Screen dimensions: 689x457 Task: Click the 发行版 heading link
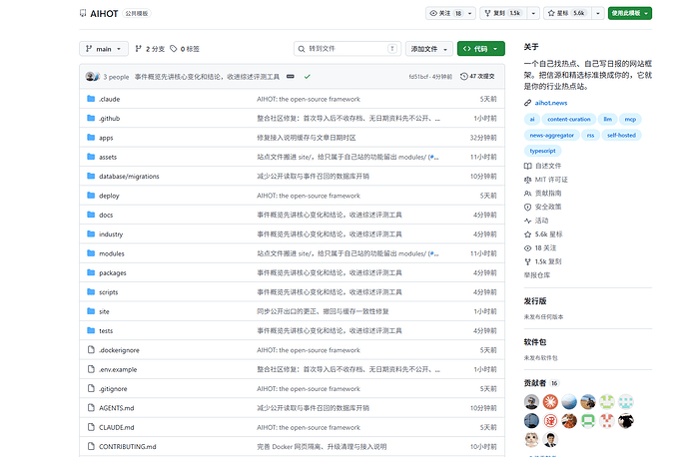535,301
